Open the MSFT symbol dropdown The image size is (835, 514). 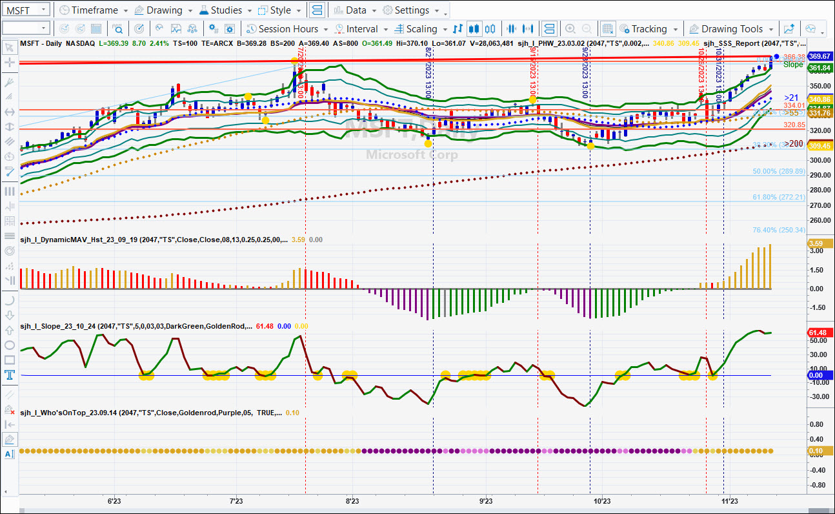pos(43,10)
